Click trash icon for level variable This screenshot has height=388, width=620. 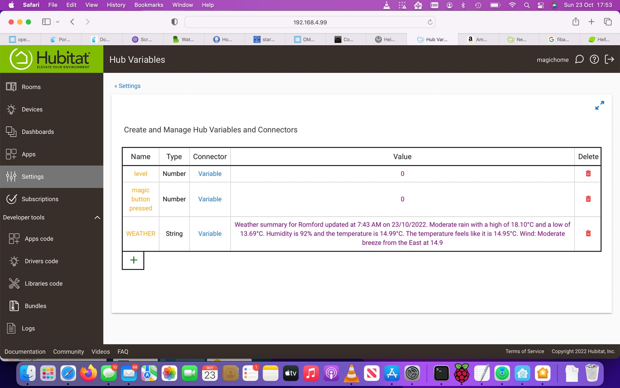point(588,173)
